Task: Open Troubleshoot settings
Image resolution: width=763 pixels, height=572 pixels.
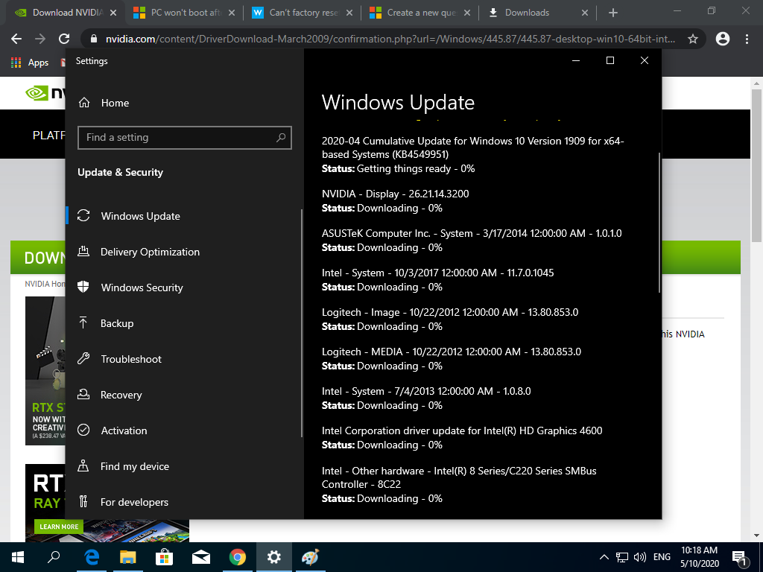Action: [x=131, y=359]
